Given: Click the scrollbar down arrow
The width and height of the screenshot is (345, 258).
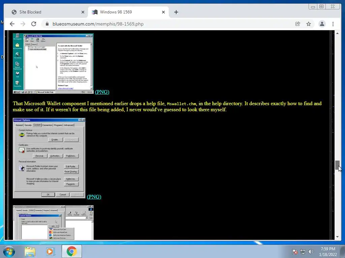Looking at the screenshot, I should [x=337, y=237].
